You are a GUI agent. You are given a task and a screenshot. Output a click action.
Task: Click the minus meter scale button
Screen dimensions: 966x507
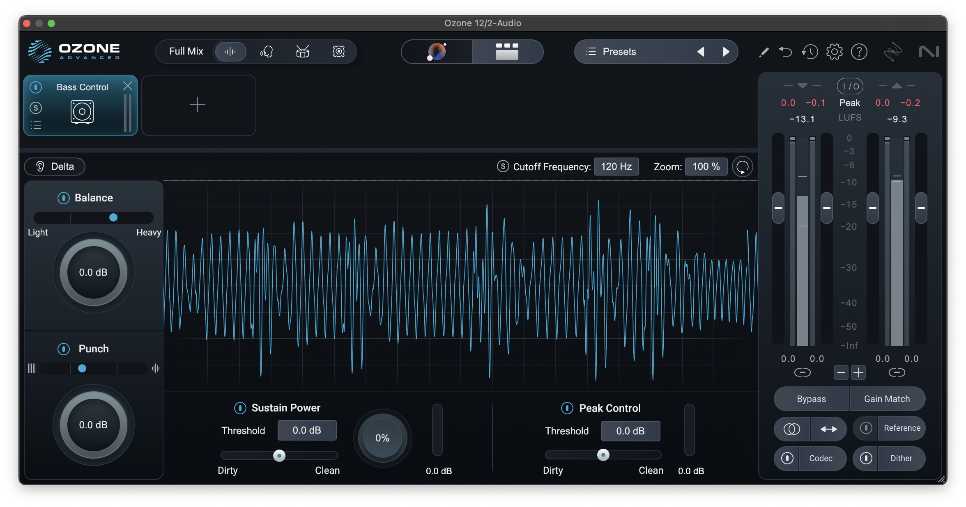click(x=841, y=372)
